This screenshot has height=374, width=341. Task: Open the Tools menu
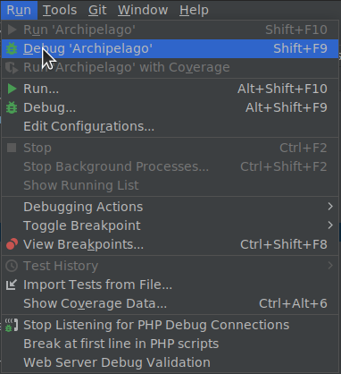[x=60, y=10]
